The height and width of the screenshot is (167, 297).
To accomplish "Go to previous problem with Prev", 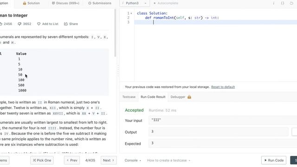I will 72,160.
